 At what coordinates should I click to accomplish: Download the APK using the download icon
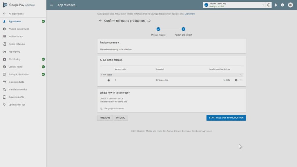point(241,80)
